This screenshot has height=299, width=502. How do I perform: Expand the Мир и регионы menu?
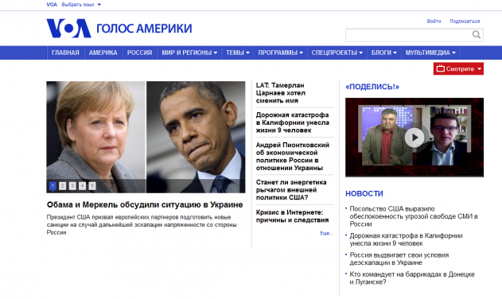[x=189, y=52]
